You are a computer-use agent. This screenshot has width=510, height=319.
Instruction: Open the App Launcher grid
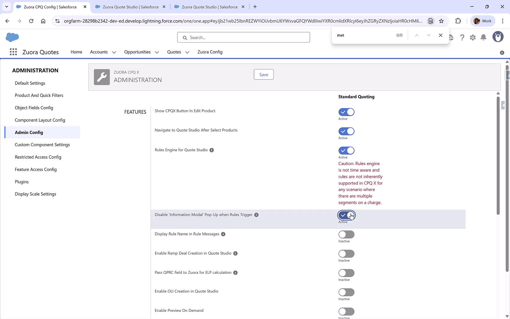click(13, 52)
